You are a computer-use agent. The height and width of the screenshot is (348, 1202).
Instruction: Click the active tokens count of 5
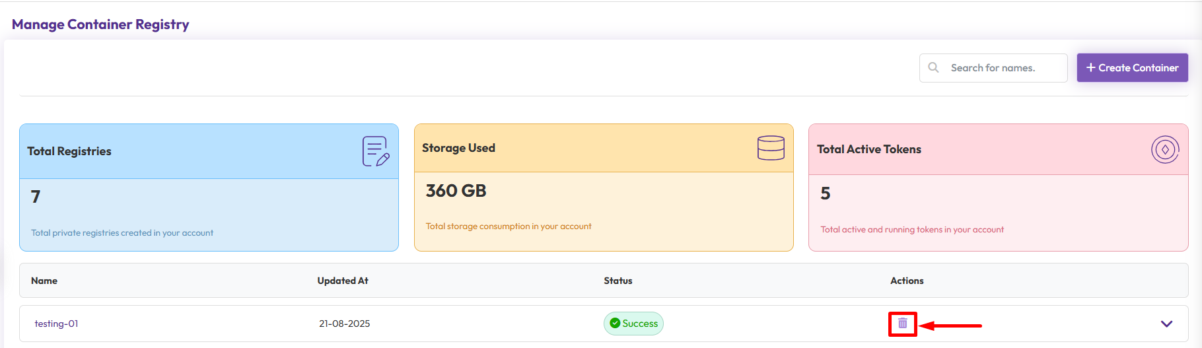click(x=825, y=193)
